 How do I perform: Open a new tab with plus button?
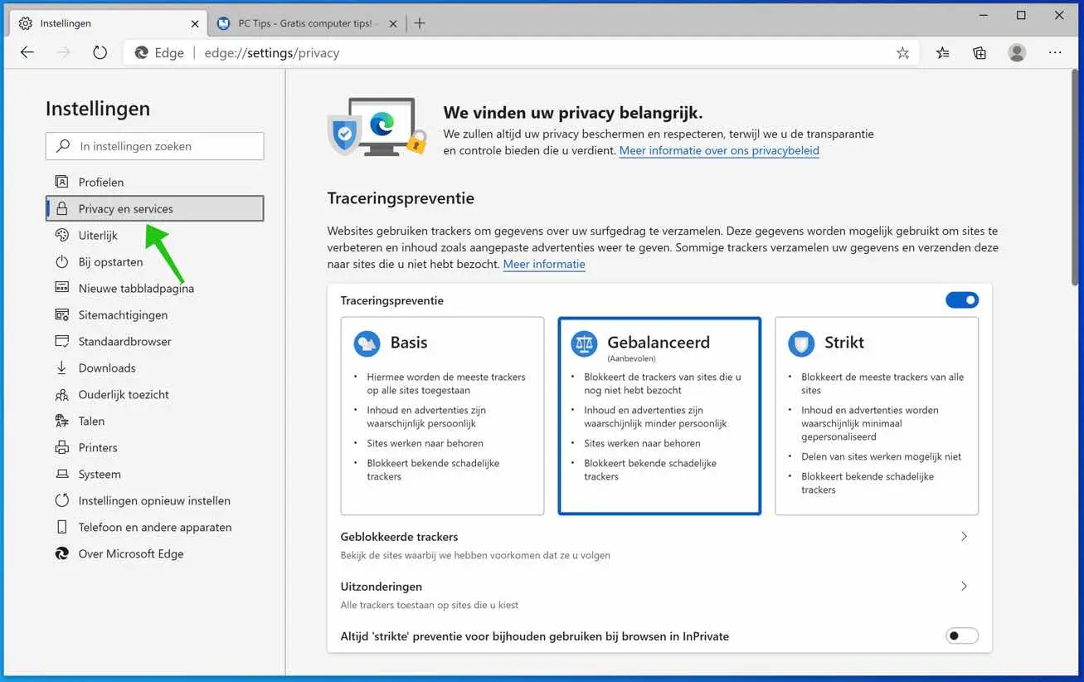(x=420, y=23)
